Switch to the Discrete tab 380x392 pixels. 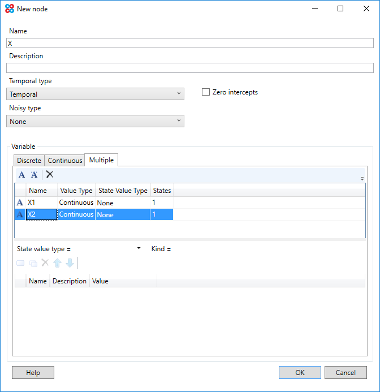29,161
